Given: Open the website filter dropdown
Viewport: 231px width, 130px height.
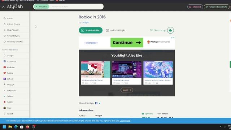Looking at the screenshot, I should coord(41,6).
